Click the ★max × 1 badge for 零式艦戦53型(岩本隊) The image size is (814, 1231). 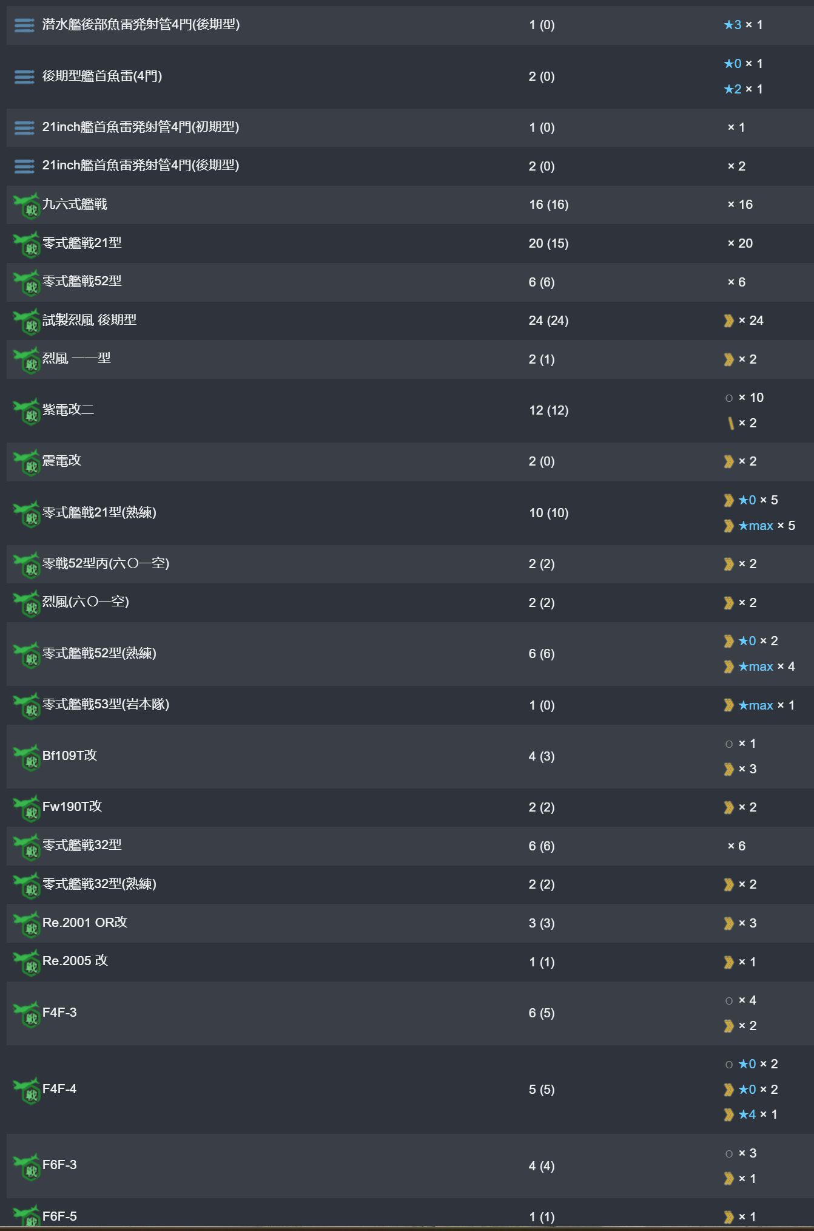pos(766,705)
